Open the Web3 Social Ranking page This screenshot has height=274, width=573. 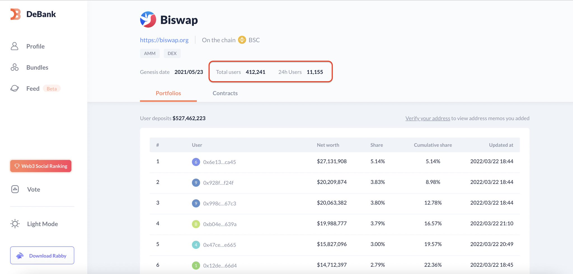tap(41, 166)
